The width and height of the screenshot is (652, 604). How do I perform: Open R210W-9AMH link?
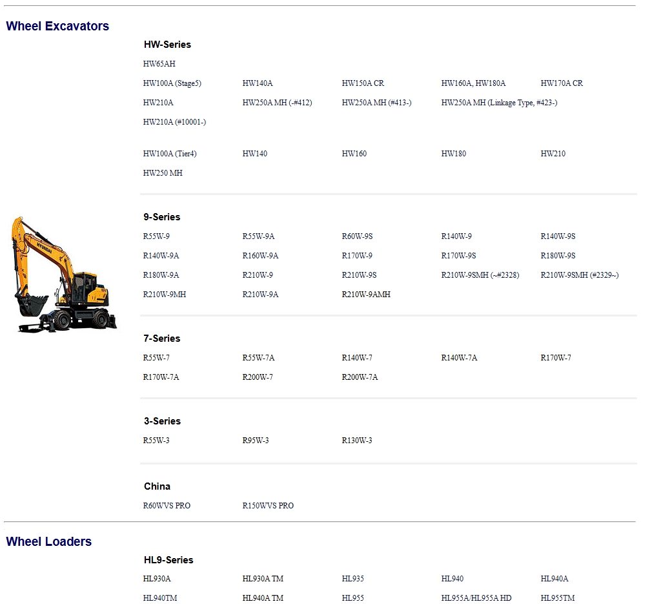pos(366,295)
